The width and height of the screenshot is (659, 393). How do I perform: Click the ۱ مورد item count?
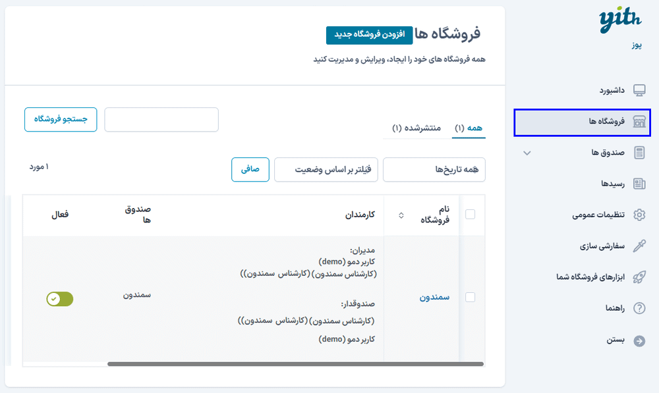point(39,167)
